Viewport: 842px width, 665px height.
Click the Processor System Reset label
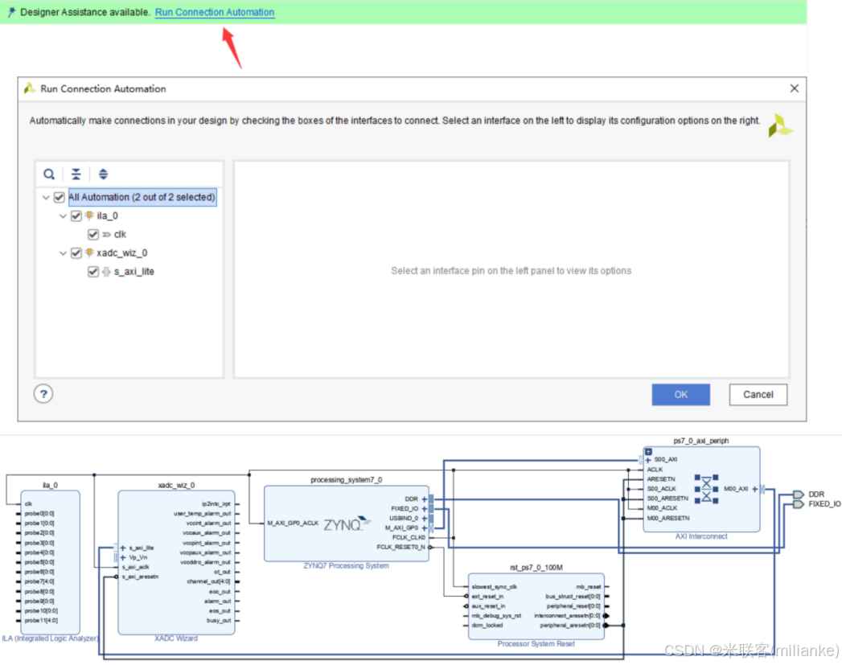(x=536, y=644)
